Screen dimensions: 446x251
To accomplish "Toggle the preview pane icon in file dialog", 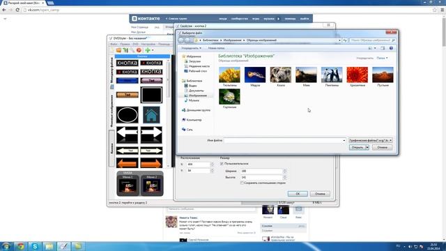I will pyautogui.click(x=383, y=48).
